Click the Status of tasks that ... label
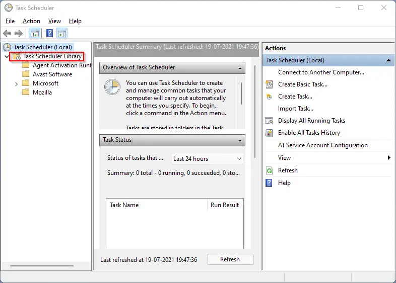 [135, 158]
